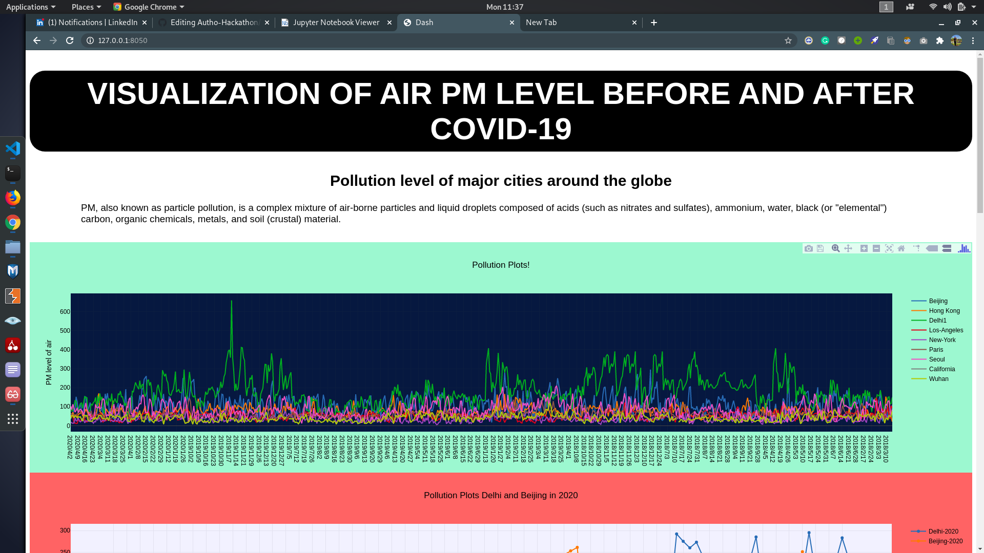Click the Autoscale icon in plot modebar
The image size is (984, 553).
pos(889,248)
